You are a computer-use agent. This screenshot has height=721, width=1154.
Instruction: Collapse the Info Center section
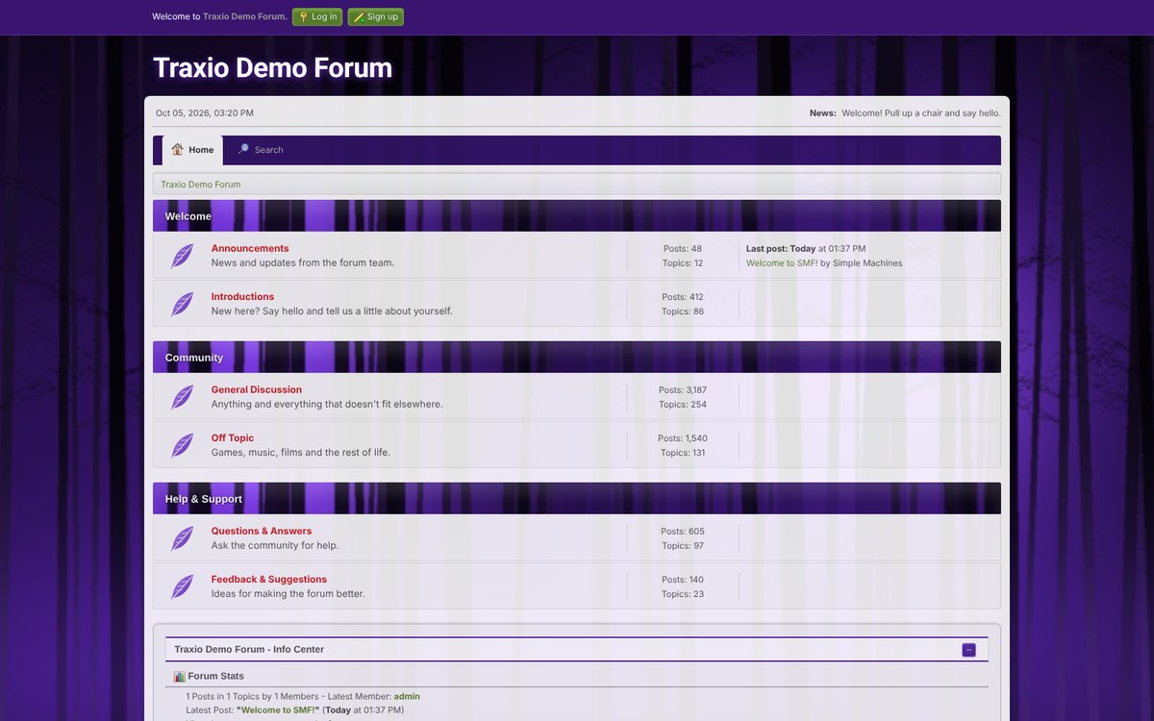968,650
